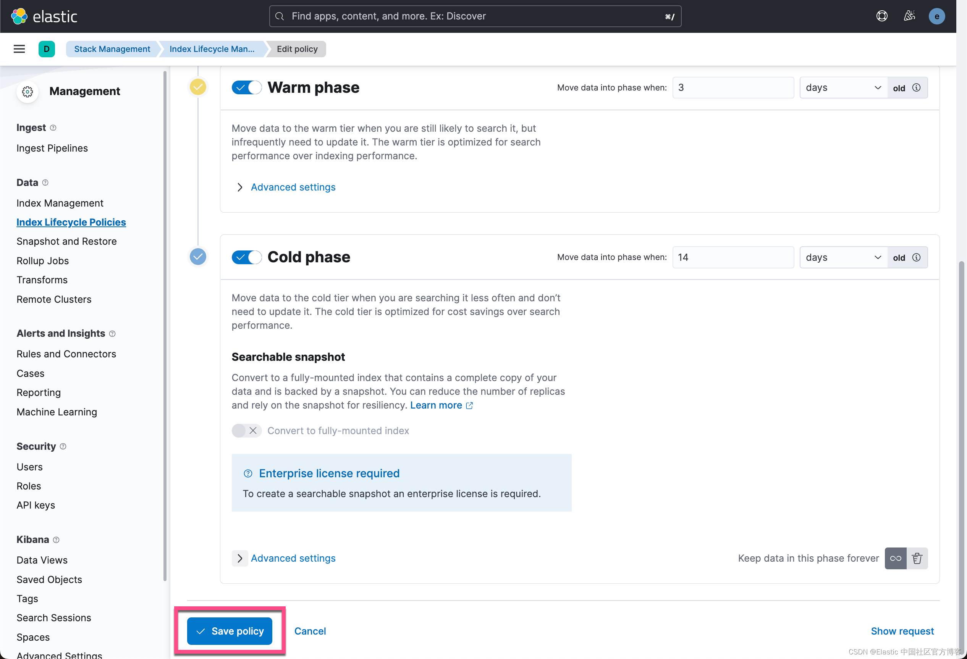Viewport: 967px width, 659px height.
Task: Click the Elastic logo icon
Action: point(19,16)
